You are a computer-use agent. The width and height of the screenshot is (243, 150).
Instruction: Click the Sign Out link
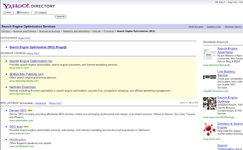coord(232,2)
